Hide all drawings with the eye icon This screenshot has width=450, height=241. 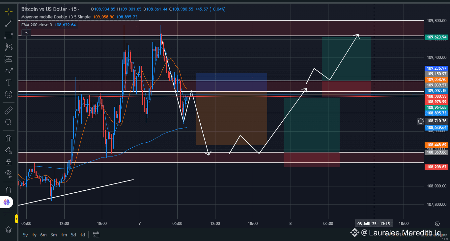tap(9, 173)
